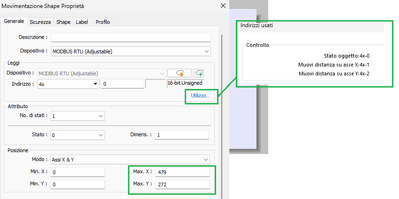Click the Descrizione text field
Screen dimensions: 399x199
click(131, 37)
